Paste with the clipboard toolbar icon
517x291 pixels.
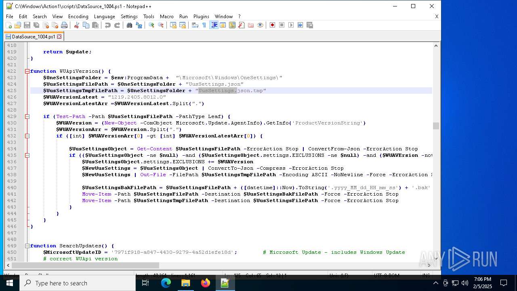(x=95, y=25)
